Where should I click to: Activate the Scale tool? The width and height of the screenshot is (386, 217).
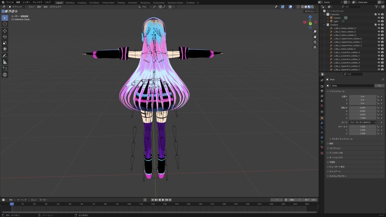point(5,43)
